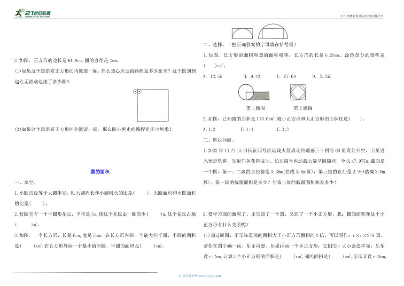The height and width of the screenshot is (286, 404).
Task: Choose answer option A. 12.56
Action: coord(212,76)
